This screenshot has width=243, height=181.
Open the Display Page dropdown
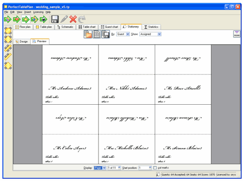coord(100,168)
